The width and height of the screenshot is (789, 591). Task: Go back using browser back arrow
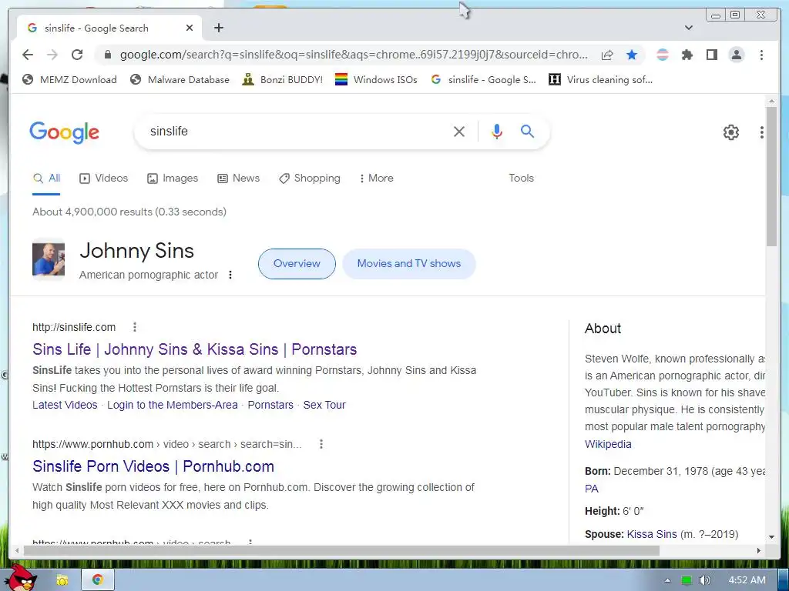click(x=28, y=55)
